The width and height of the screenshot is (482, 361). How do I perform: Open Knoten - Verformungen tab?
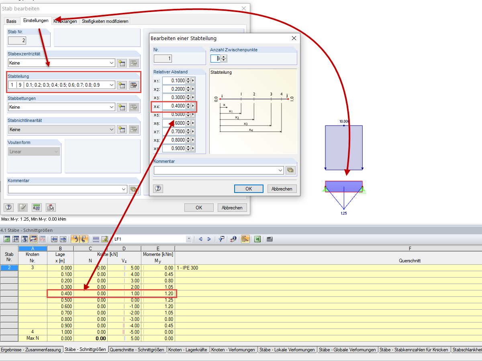tap(233, 350)
